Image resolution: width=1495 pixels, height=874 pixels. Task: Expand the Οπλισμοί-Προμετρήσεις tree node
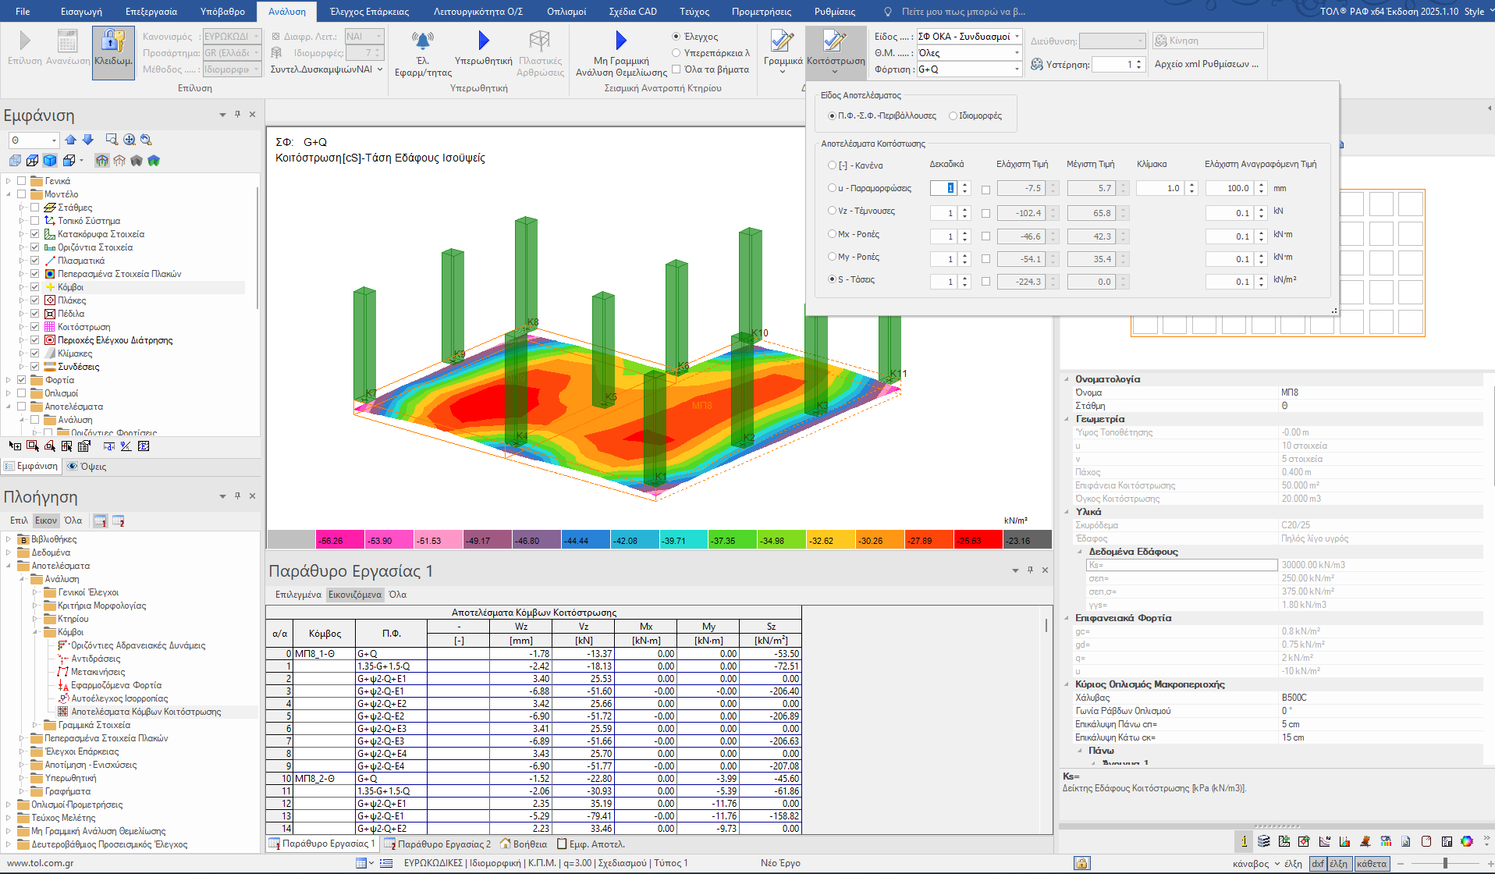coord(9,805)
